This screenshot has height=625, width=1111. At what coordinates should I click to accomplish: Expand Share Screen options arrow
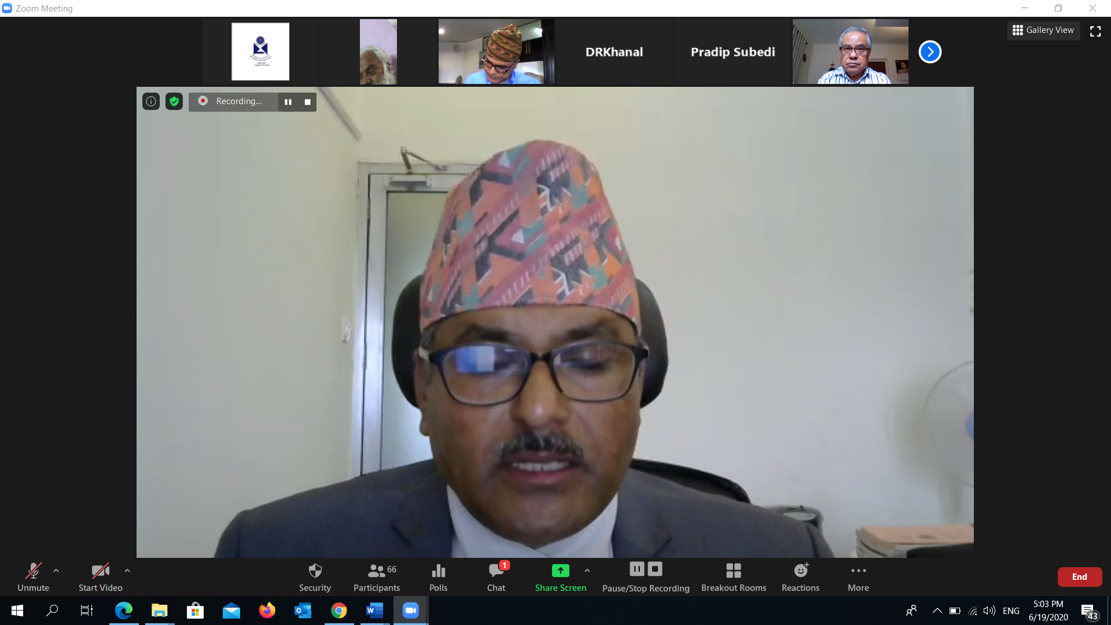click(587, 571)
